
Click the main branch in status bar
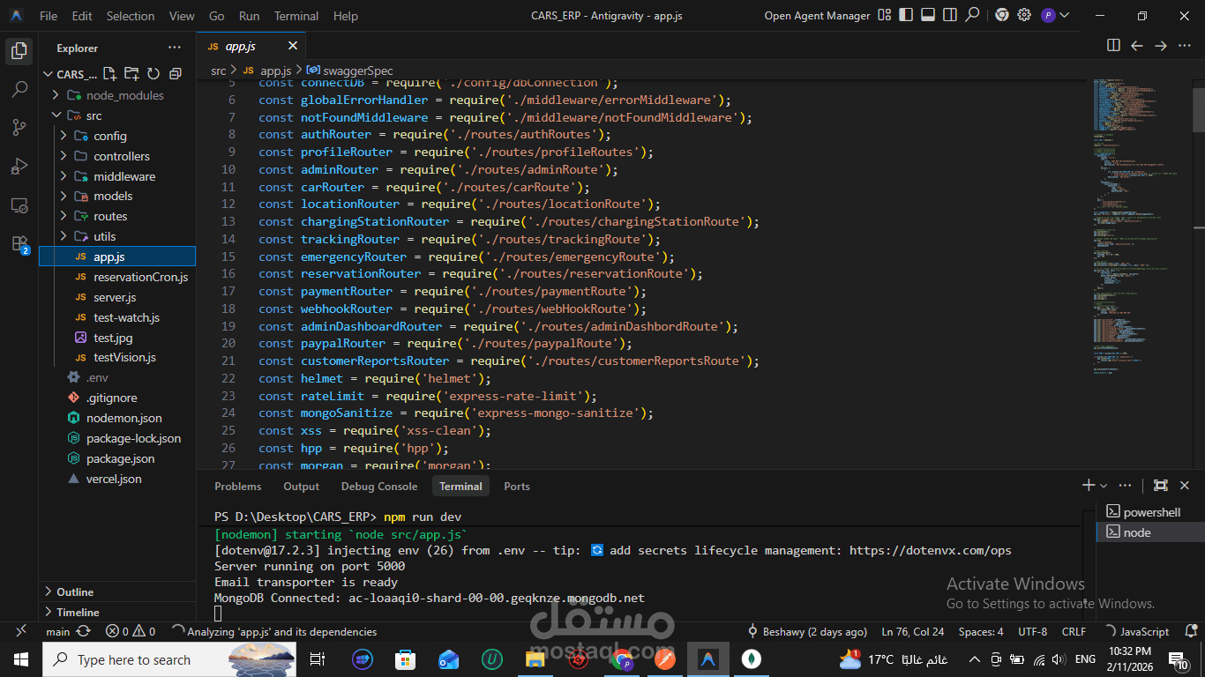coord(58,632)
